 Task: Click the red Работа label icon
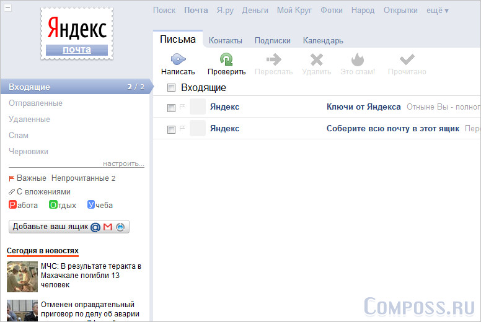(x=12, y=205)
